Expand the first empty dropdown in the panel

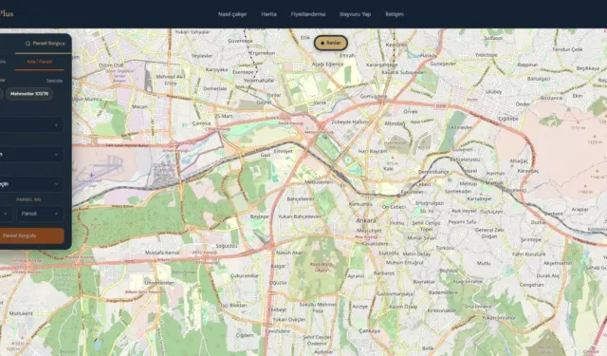click(x=31, y=124)
